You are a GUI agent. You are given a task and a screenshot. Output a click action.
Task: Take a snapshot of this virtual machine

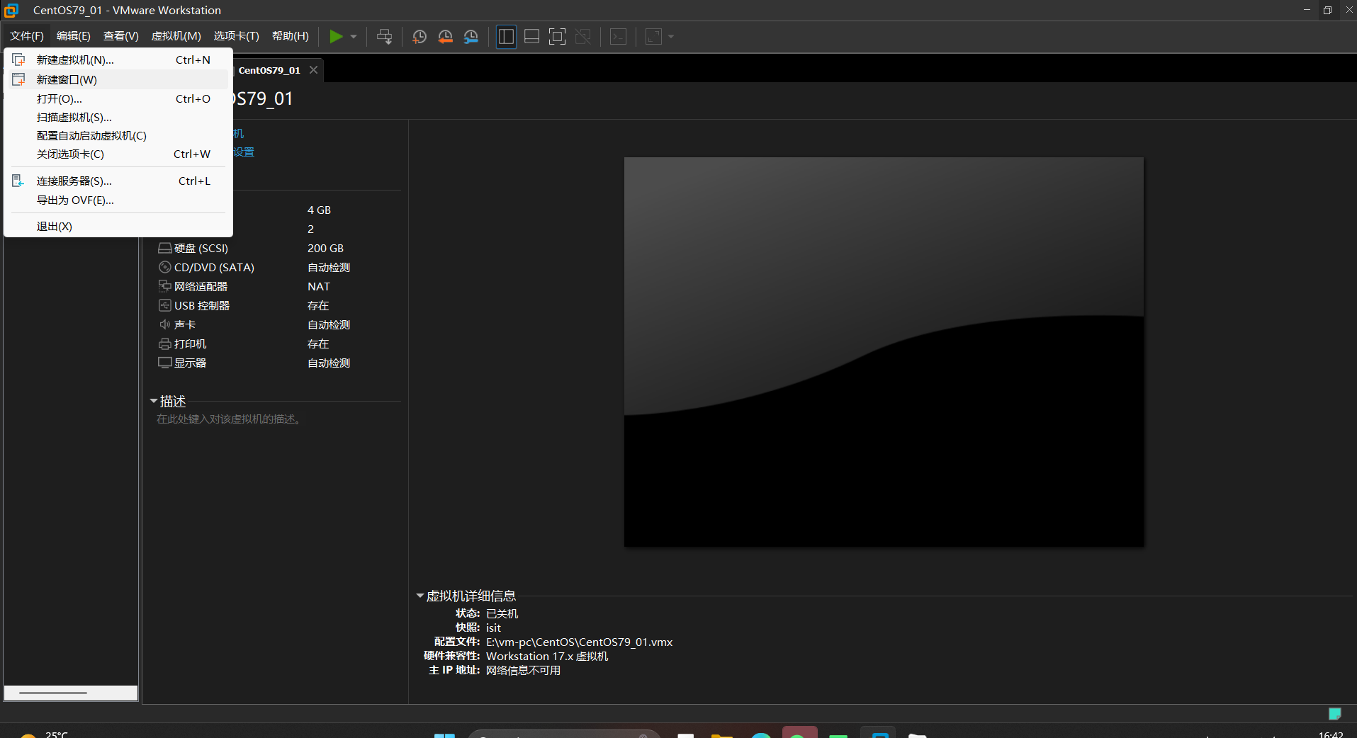(420, 37)
